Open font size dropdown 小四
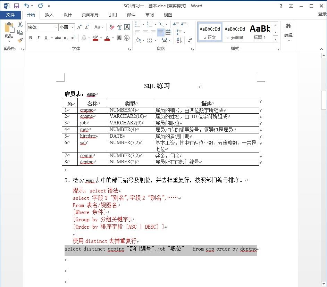 72,27
